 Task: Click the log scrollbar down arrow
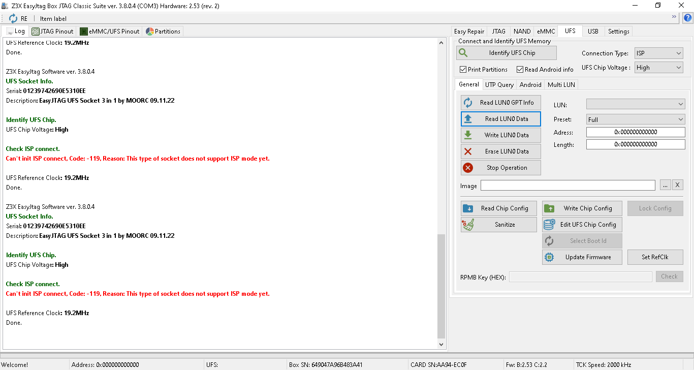(441, 345)
